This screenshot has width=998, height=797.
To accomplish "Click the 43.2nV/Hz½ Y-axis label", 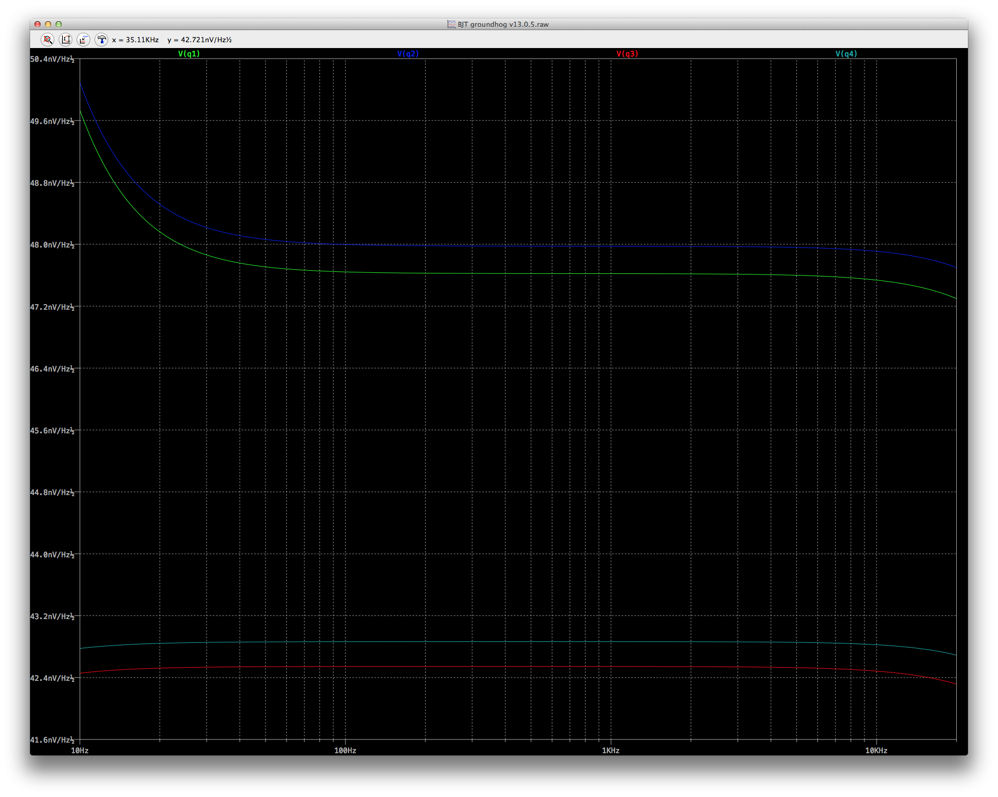I will tap(52, 616).
